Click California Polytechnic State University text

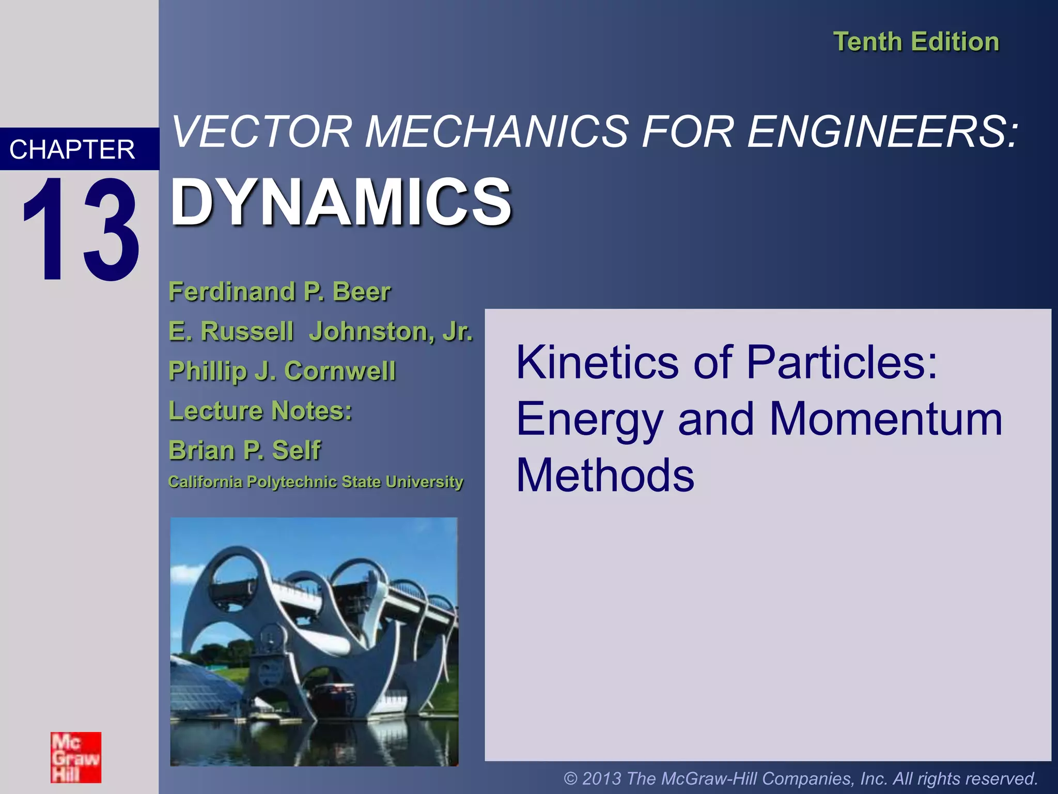click(316, 482)
